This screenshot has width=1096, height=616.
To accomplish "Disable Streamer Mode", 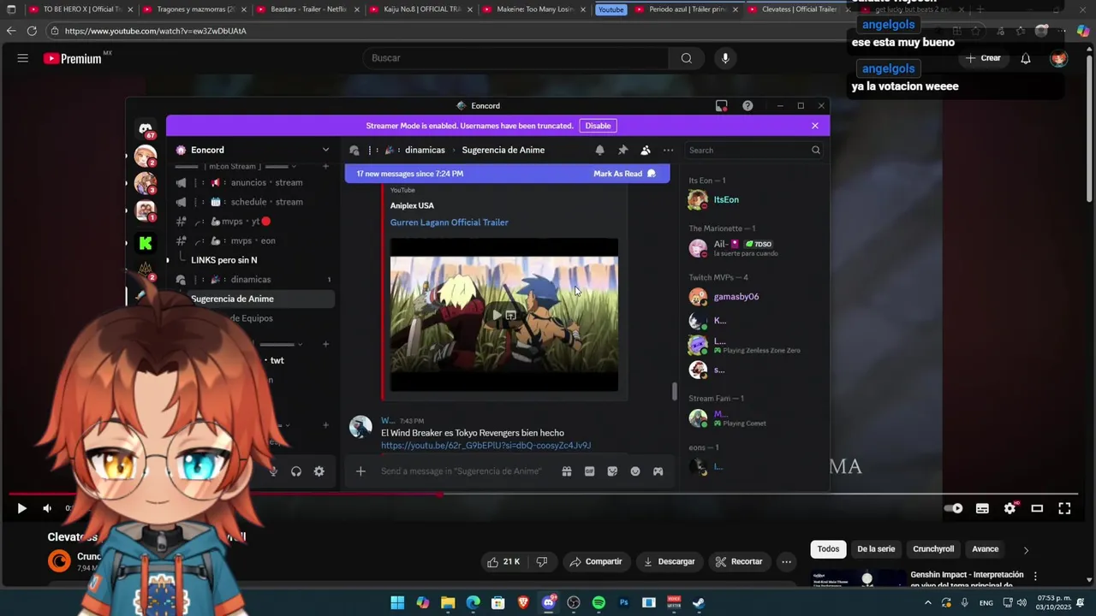I will click(x=598, y=126).
